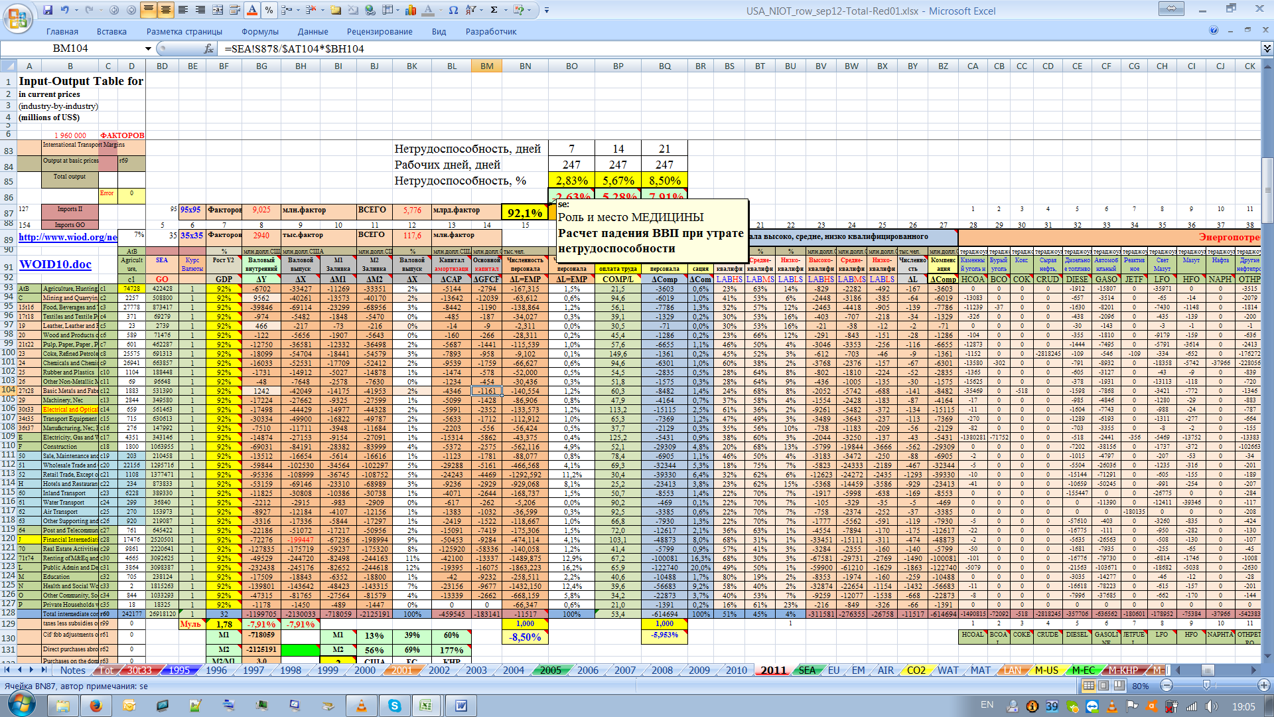
Task: Switch to Page Layout view in status bar
Action: pyautogui.click(x=1103, y=685)
